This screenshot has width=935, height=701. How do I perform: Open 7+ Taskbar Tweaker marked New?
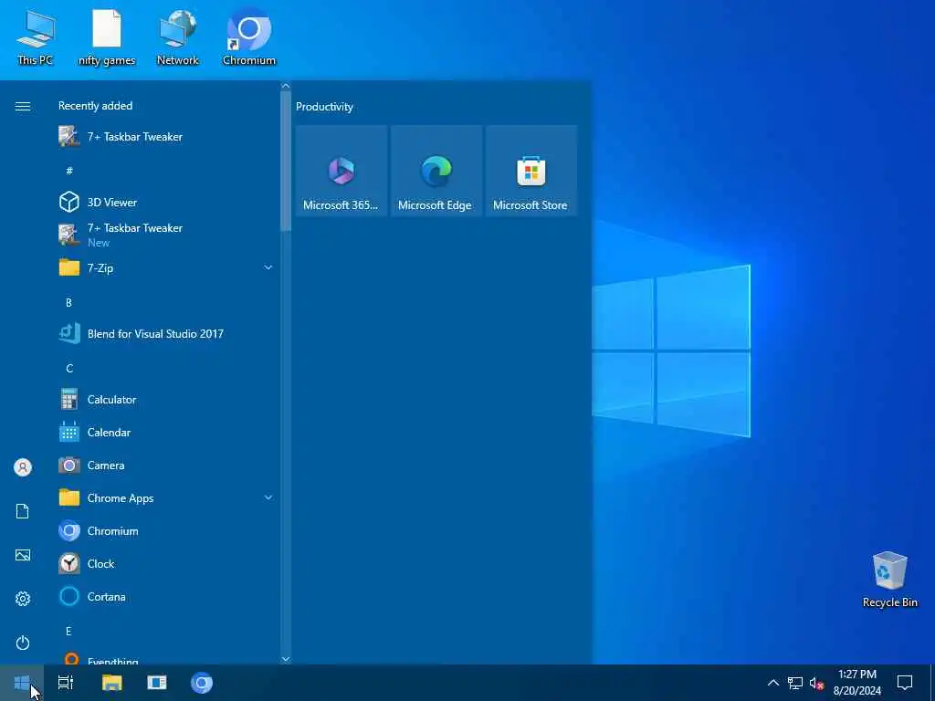(164, 235)
